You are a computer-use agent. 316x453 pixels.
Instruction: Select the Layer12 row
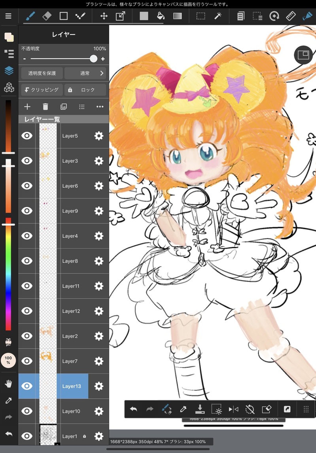point(64,311)
